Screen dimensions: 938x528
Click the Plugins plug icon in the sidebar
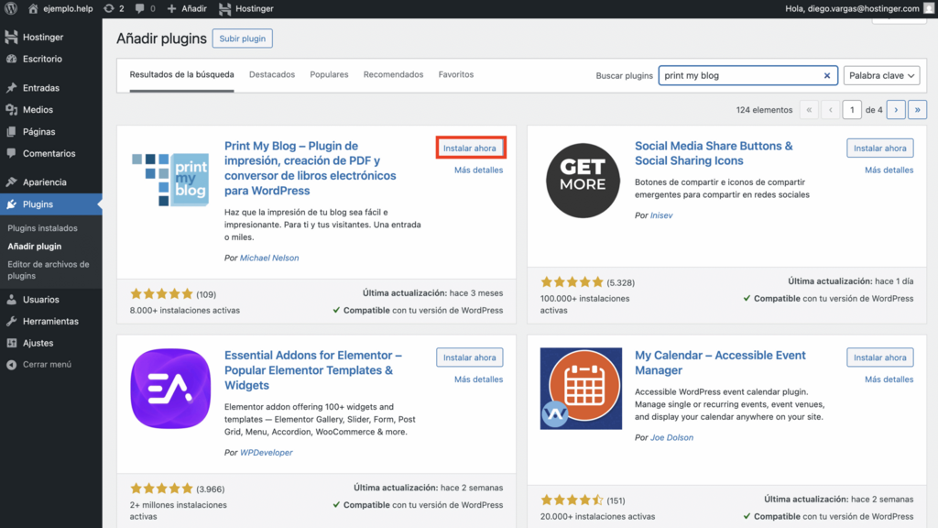click(9, 203)
